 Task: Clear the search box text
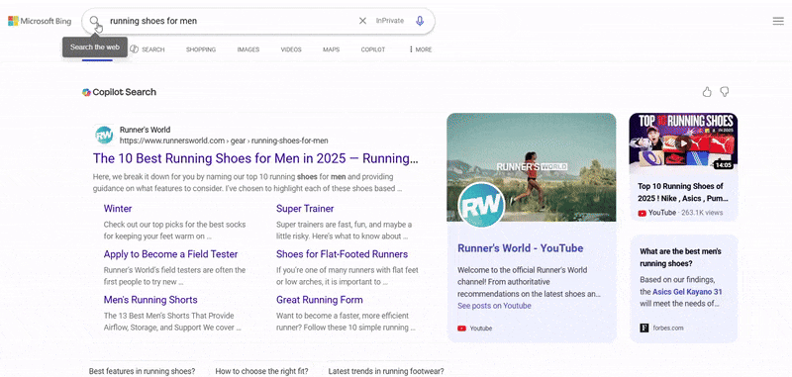click(x=362, y=21)
